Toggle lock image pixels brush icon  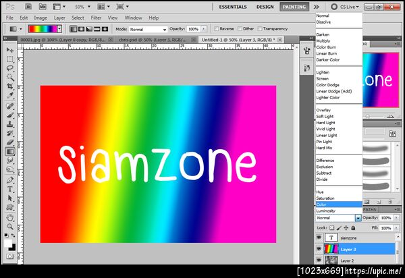click(x=339, y=228)
